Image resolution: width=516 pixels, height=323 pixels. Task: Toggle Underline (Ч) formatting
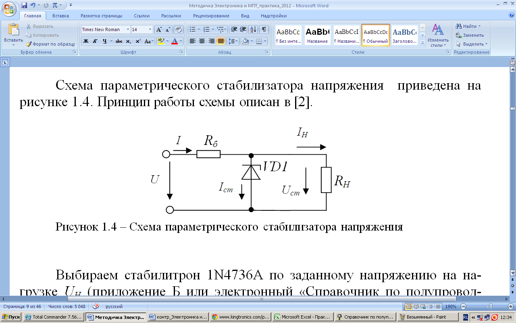point(104,41)
